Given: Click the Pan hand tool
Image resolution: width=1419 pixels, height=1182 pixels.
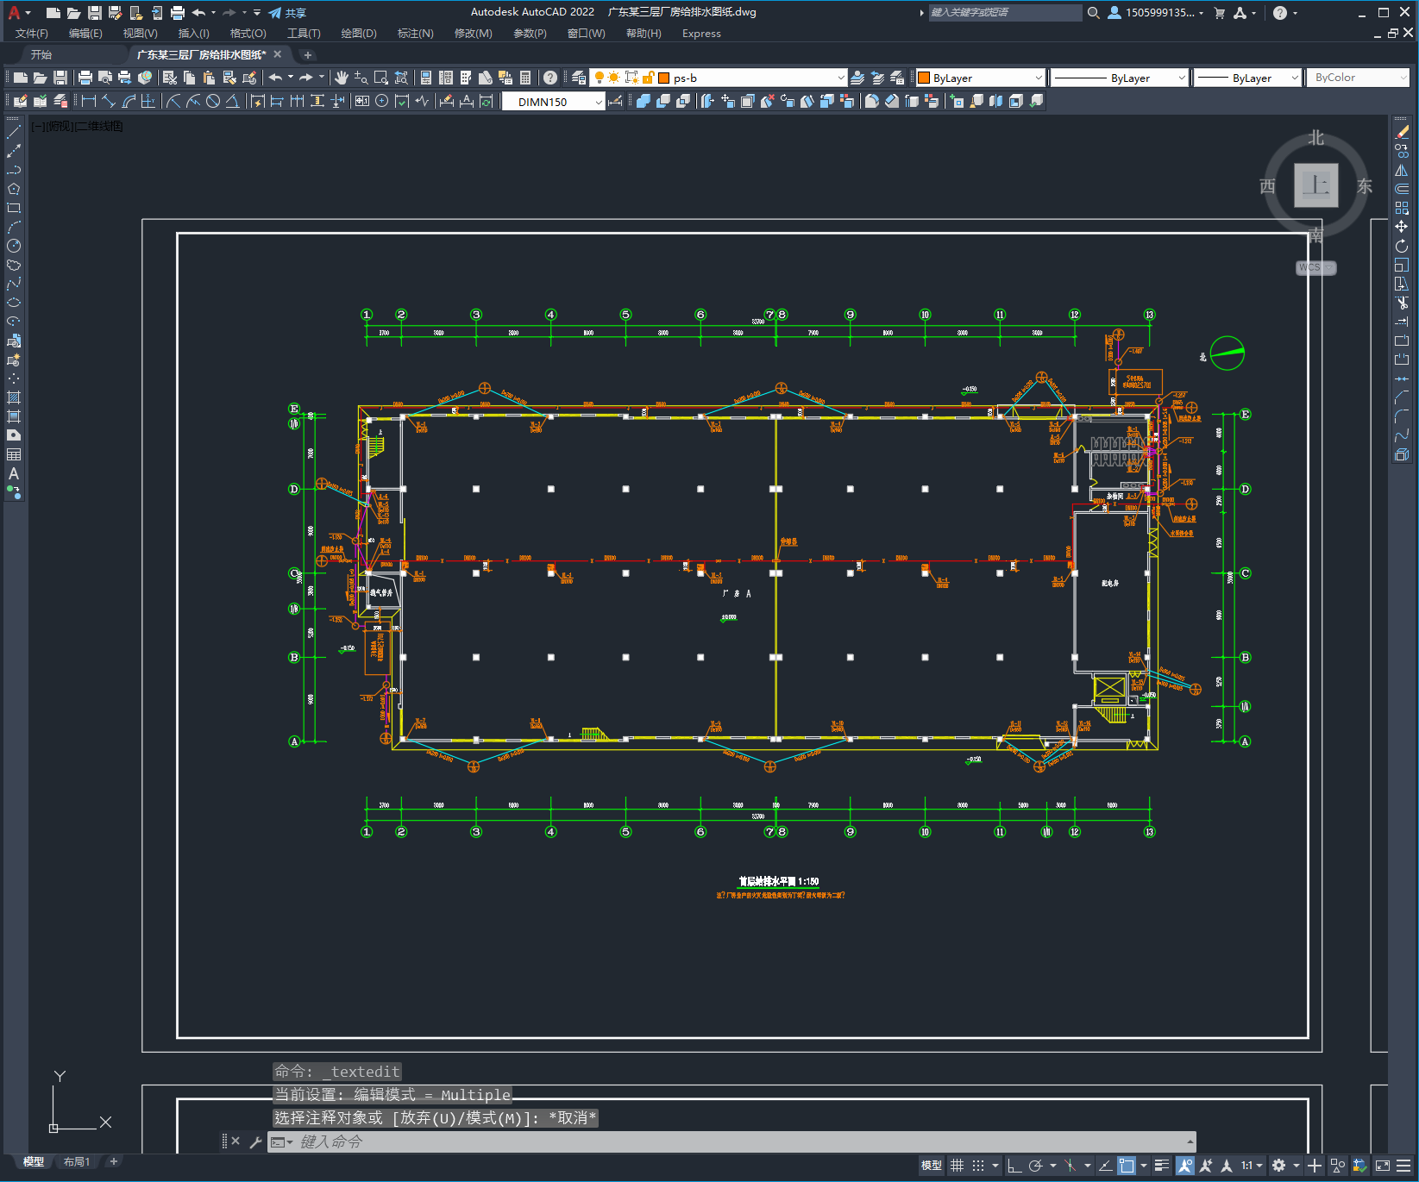Looking at the screenshot, I should [342, 78].
